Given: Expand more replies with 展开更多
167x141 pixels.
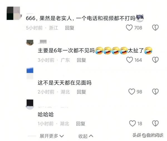Looking at the screenshot, I should [x=52, y=136].
